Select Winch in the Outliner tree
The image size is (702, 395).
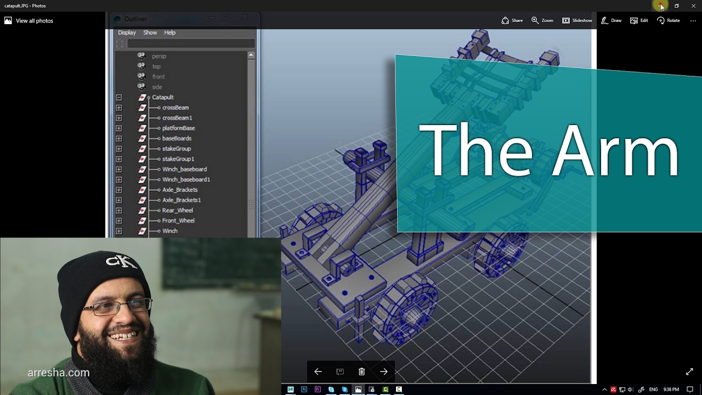[170, 231]
